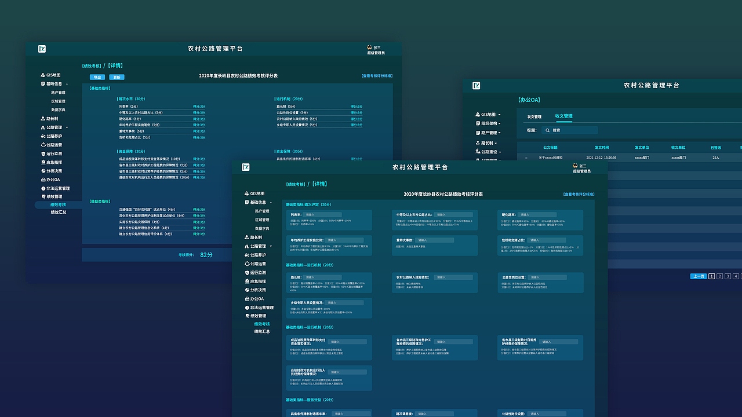Click 非法运营管理 icon in front window sidebar
742x417 pixels.
(246, 308)
